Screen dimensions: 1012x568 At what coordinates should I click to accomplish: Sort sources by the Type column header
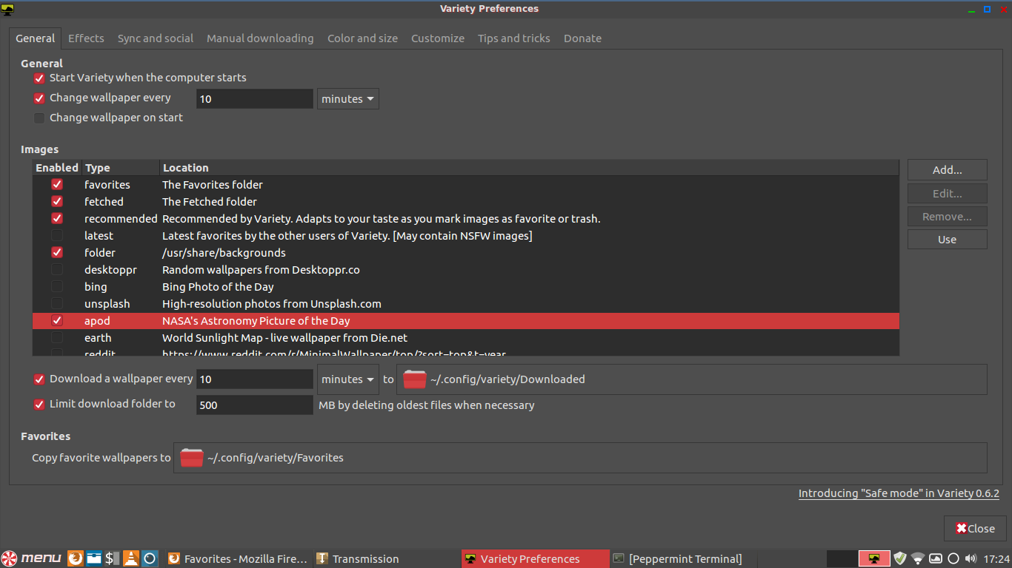pyautogui.click(x=121, y=168)
